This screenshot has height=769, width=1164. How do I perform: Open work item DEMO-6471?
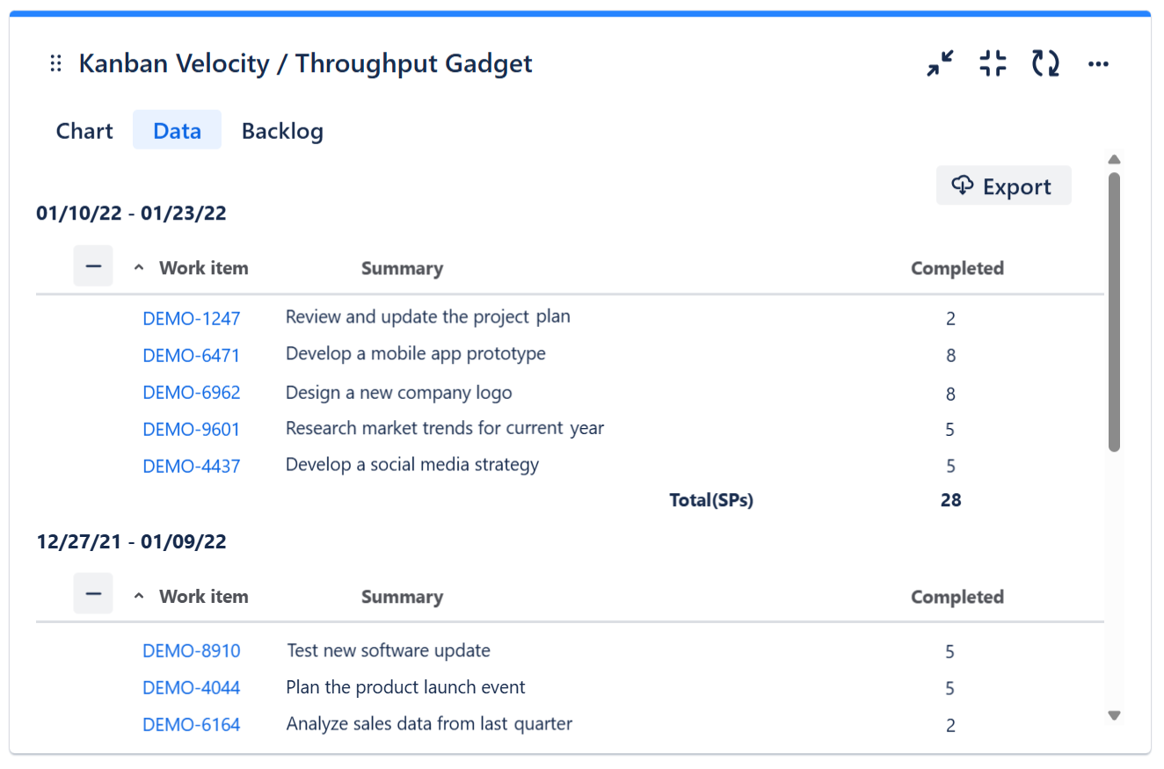[192, 355]
